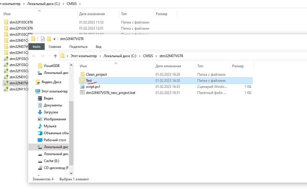Screen dimensions: 307x196
Task: Click Сценарий Windo... type cell of script.ps1
Action: pyautogui.click(x=212, y=86)
